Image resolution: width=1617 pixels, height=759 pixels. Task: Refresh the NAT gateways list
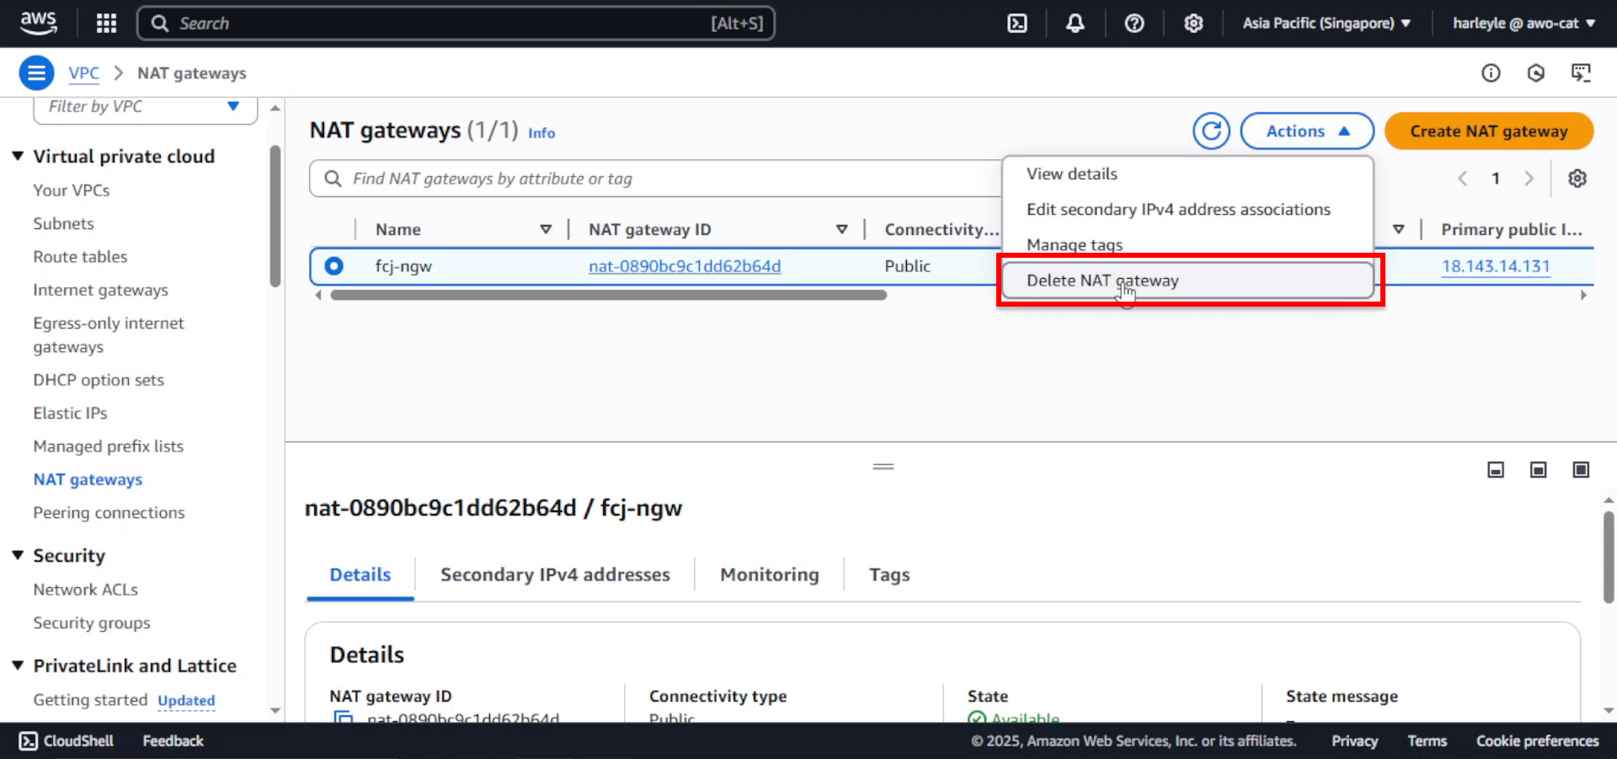[1211, 131]
